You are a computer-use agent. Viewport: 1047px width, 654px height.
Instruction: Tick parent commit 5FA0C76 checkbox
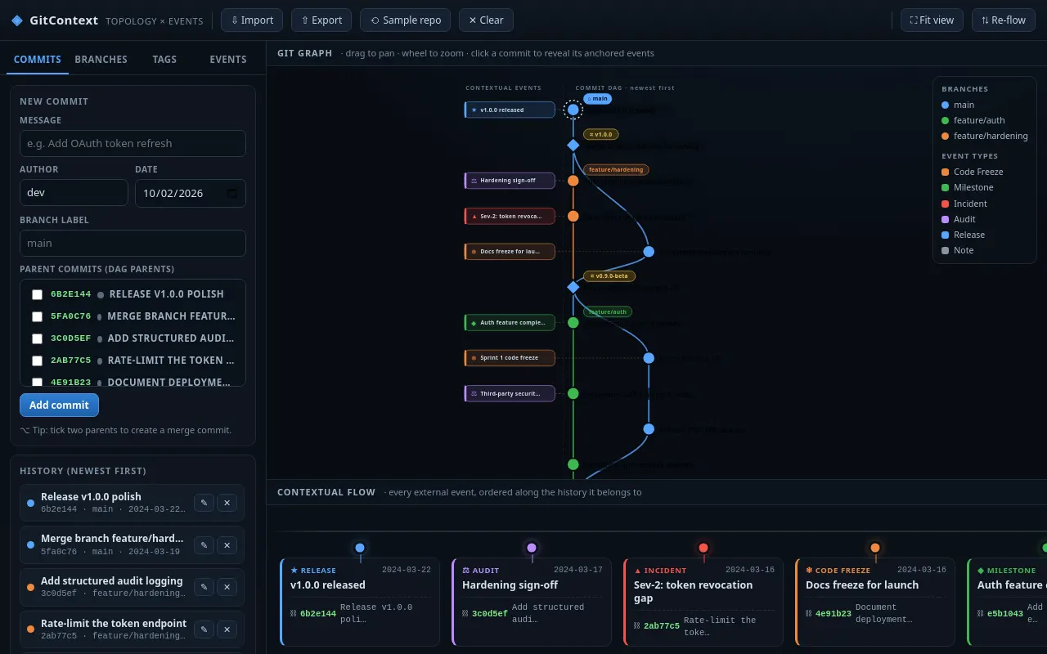click(x=37, y=316)
